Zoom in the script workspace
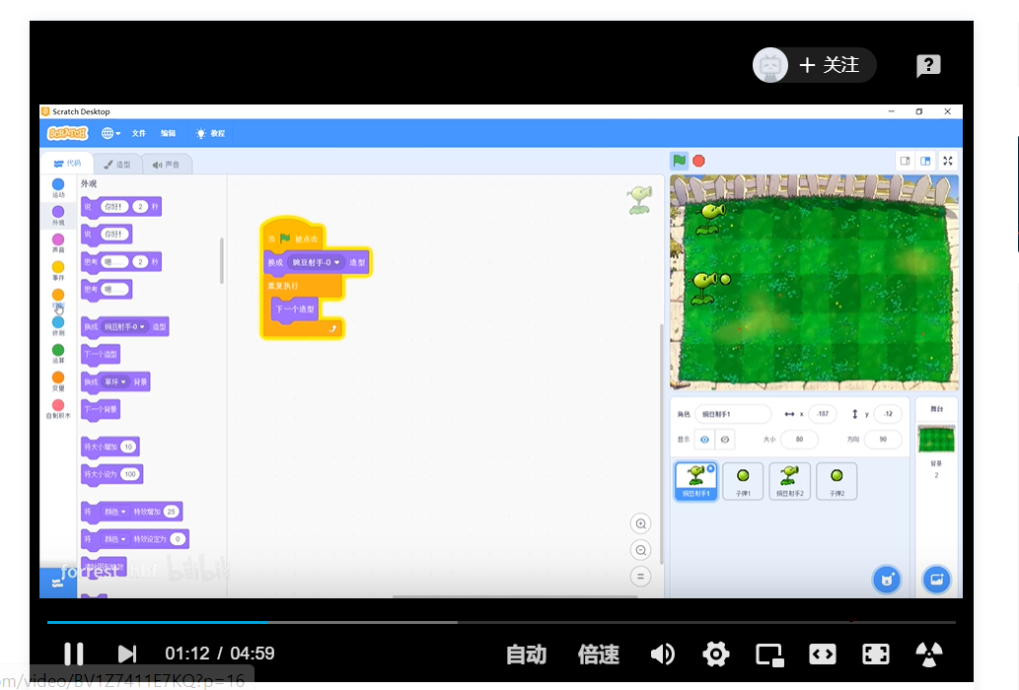 641,523
